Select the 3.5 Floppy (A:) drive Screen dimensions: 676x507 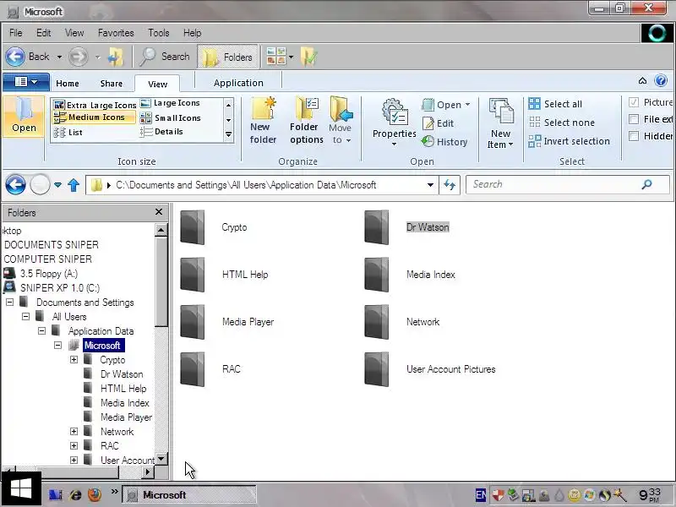(x=48, y=273)
